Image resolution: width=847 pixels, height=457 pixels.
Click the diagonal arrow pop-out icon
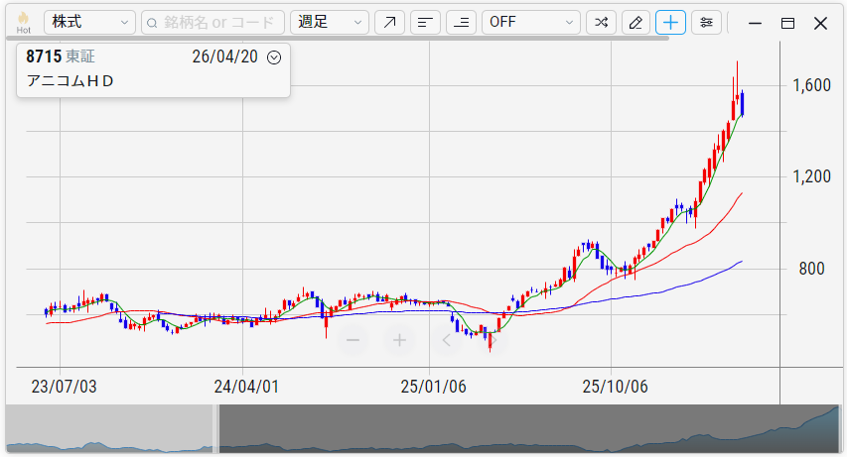(x=389, y=22)
